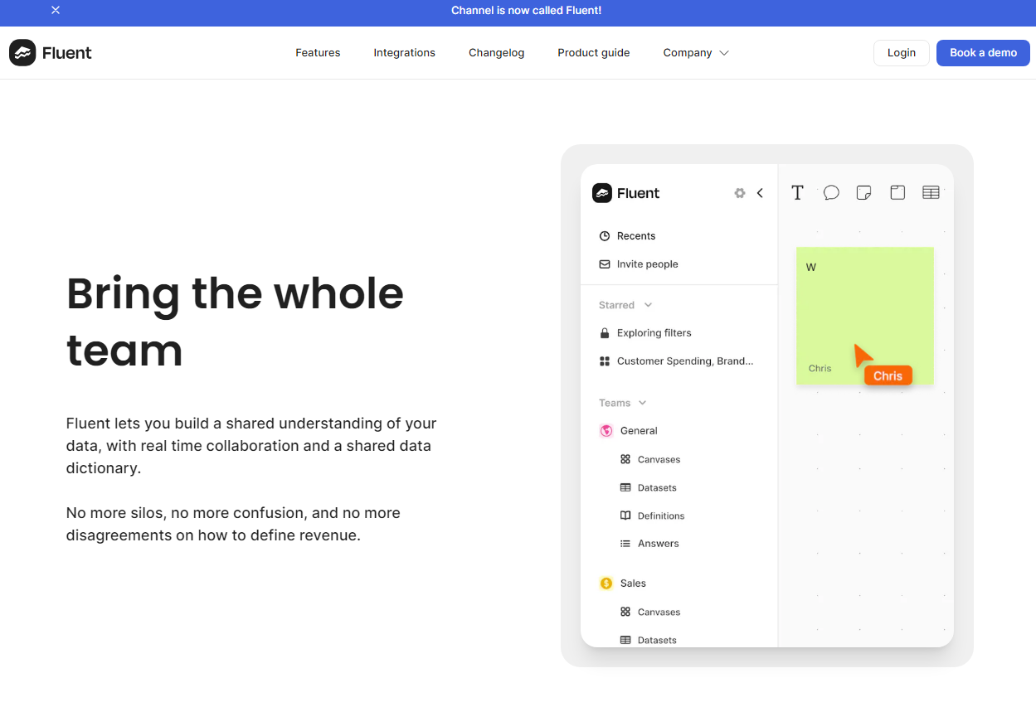Click the orange Chris cursor label
This screenshot has width=1036, height=702.
[x=888, y=375]
